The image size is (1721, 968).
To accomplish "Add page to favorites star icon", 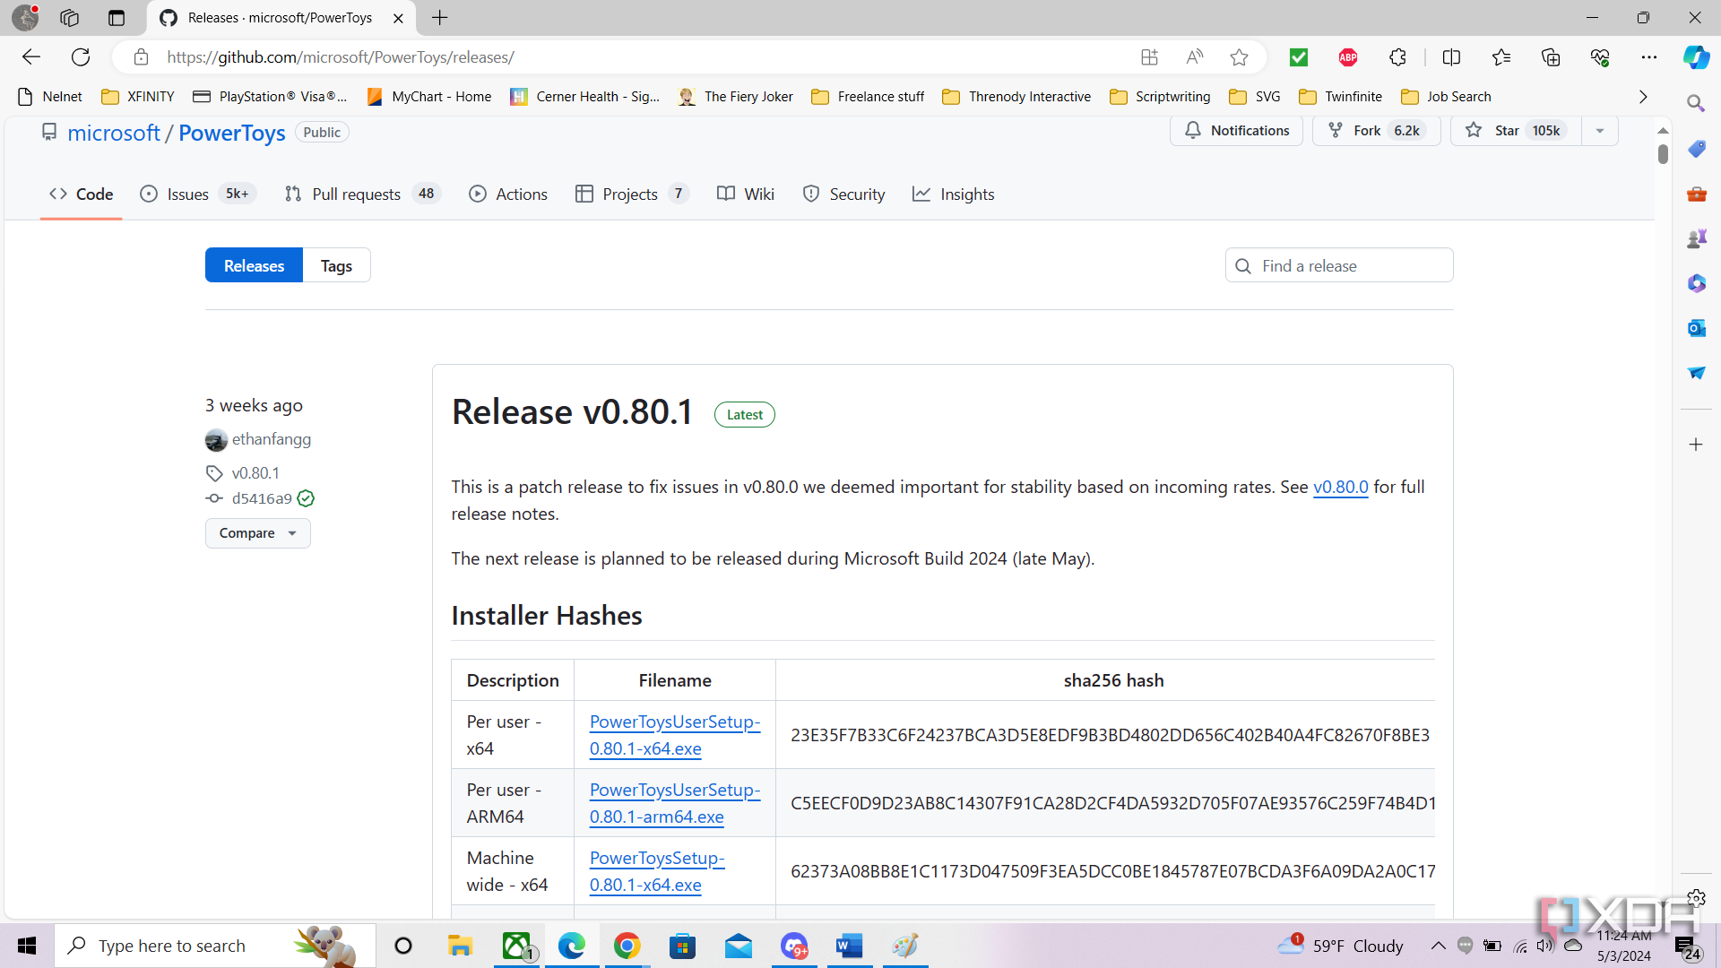I will [1239, 57].
